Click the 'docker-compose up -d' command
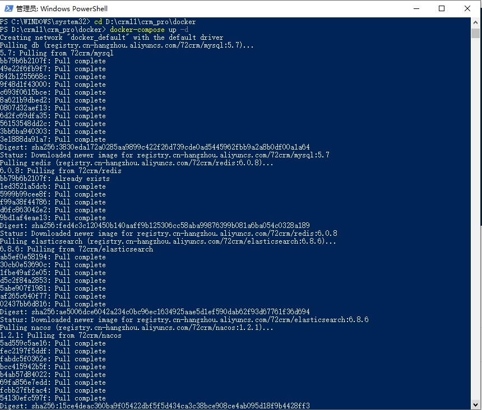Image resolution: width=482 pixels, height=410 pixels. click(149, 30)
